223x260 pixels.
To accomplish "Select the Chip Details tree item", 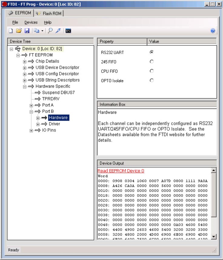I will [x=48, y=61].
